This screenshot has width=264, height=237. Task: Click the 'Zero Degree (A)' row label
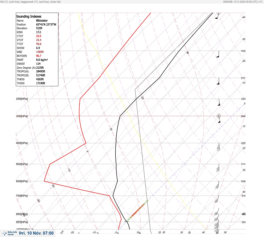(x=26, y=68)
